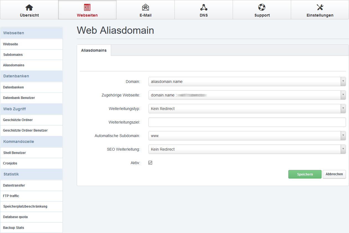This screenshot has width=349, height=233.
Task: Open the Domain dropdown
Action: tap(247, 82)
